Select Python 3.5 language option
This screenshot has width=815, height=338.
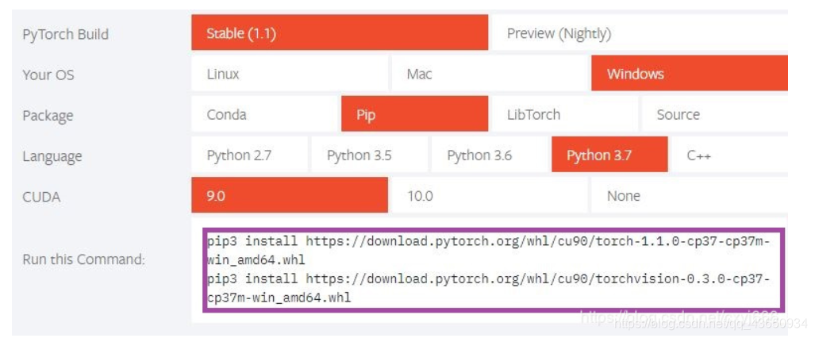(x=369, y=155)
